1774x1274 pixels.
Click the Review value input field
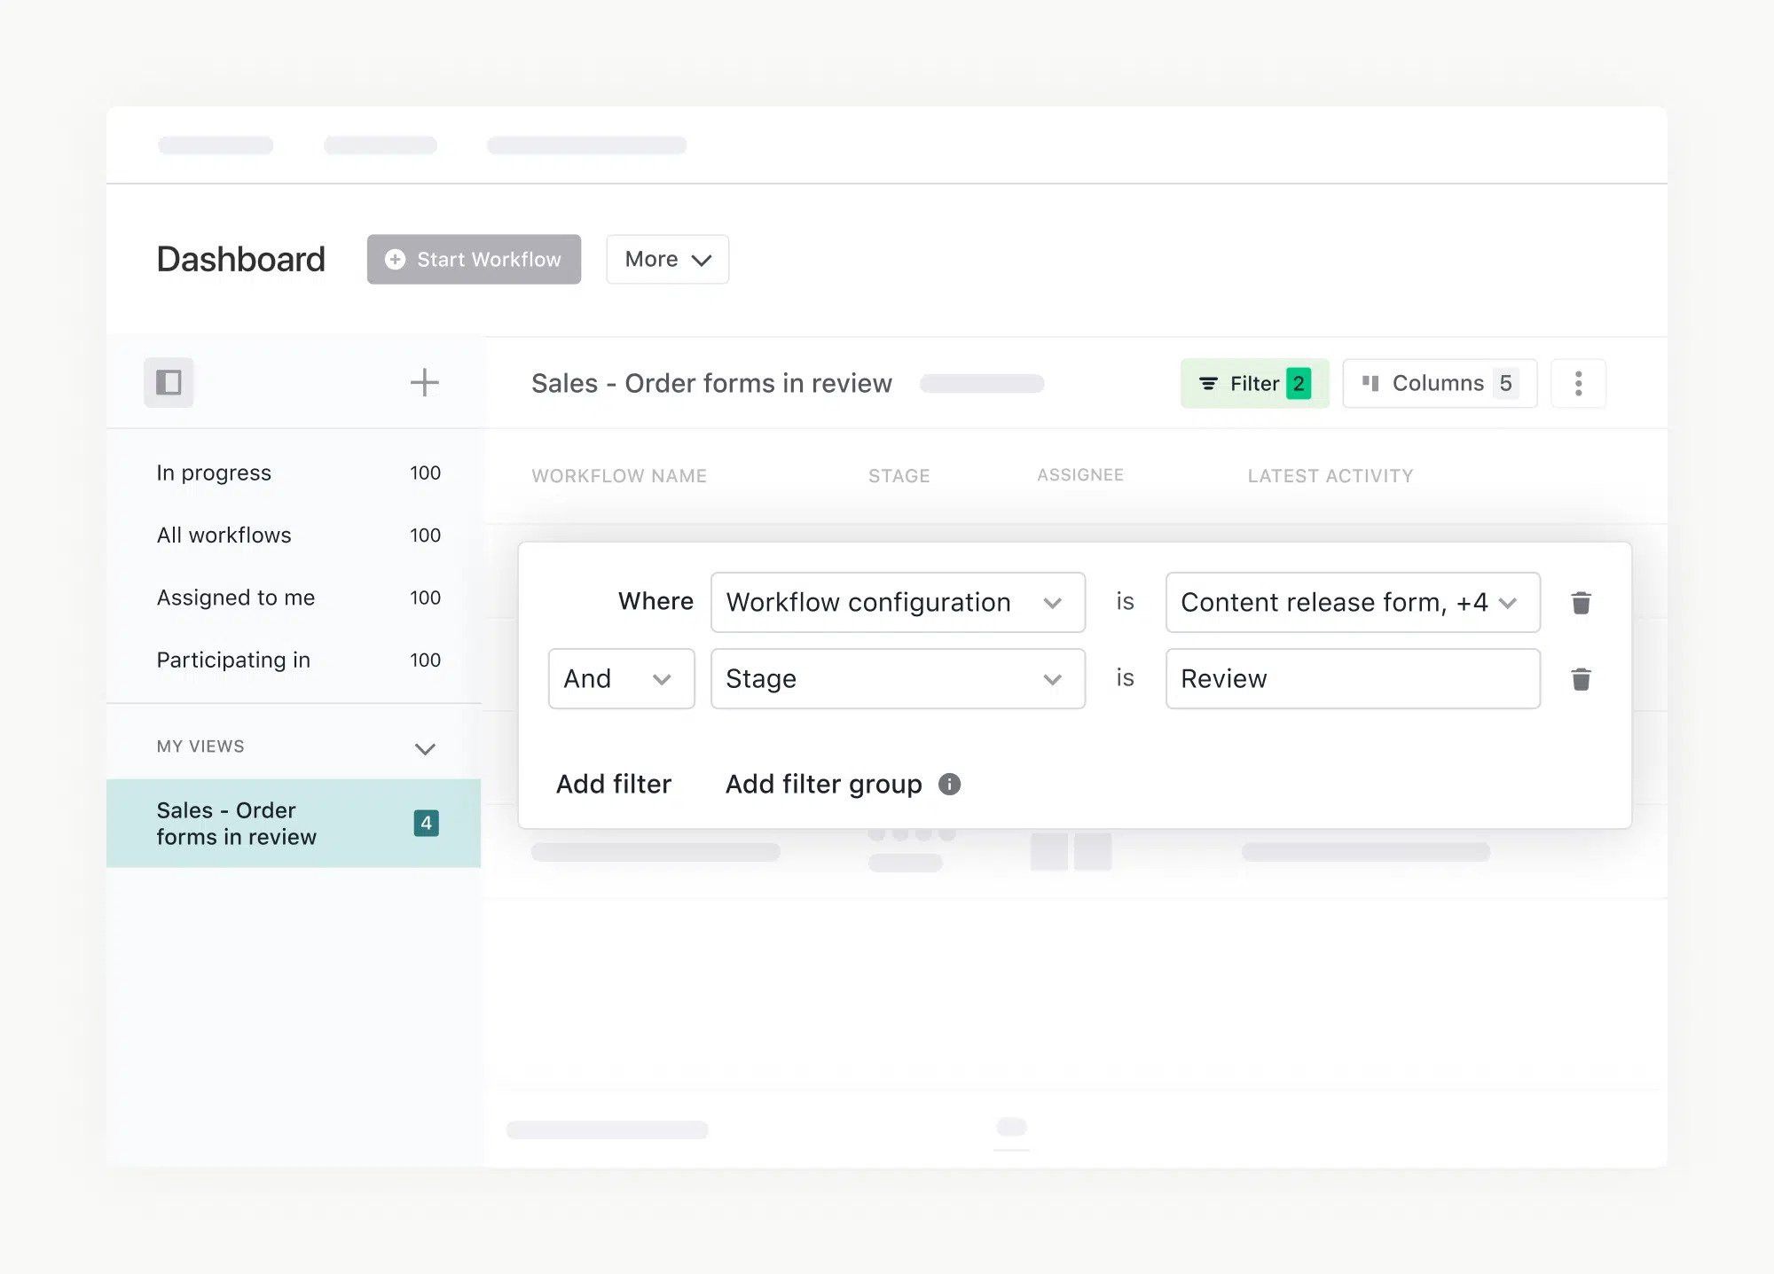(x=1351, y=679)
